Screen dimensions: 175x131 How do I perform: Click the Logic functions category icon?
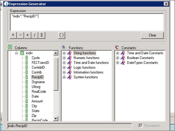pyautogui.click(x=69, y=67)
